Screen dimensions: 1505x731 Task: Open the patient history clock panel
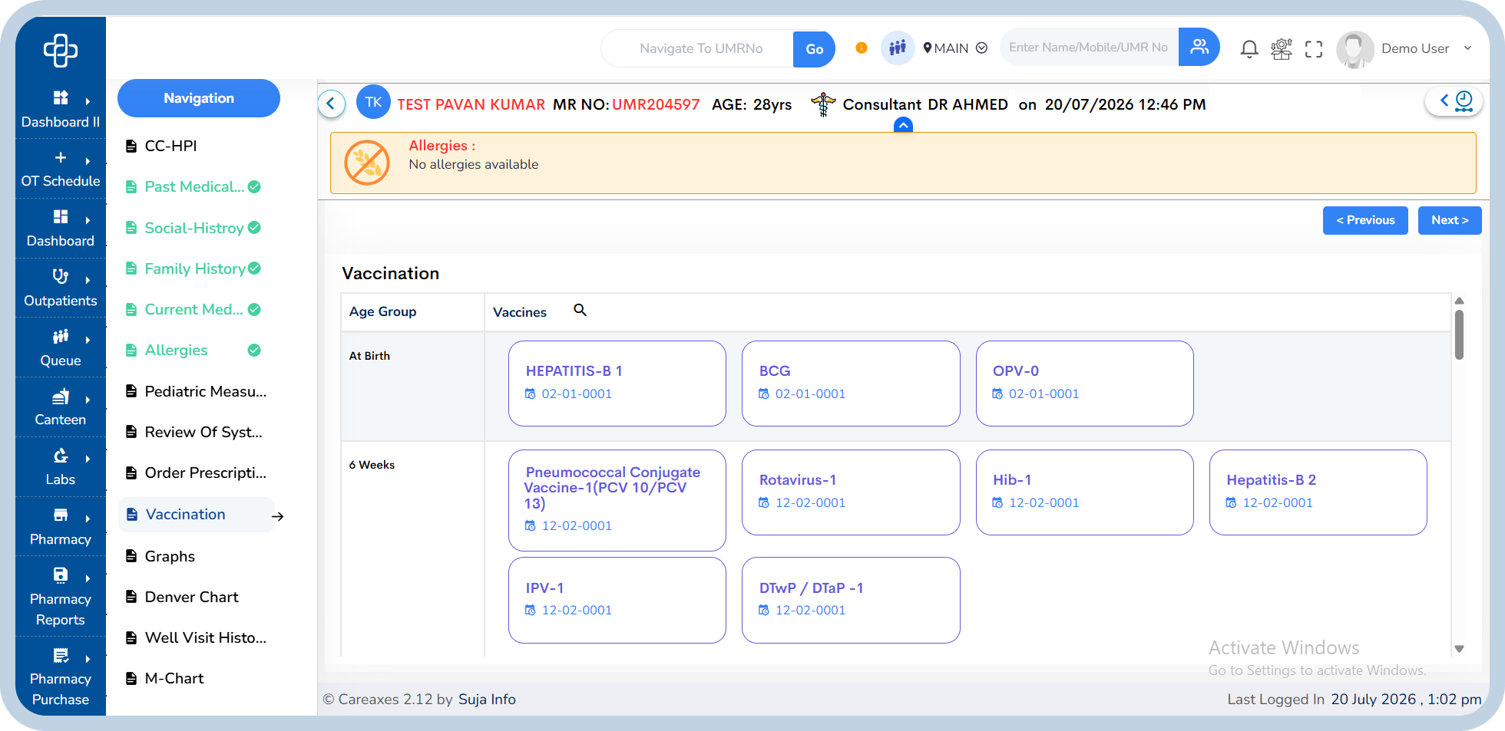(1455, 100)
